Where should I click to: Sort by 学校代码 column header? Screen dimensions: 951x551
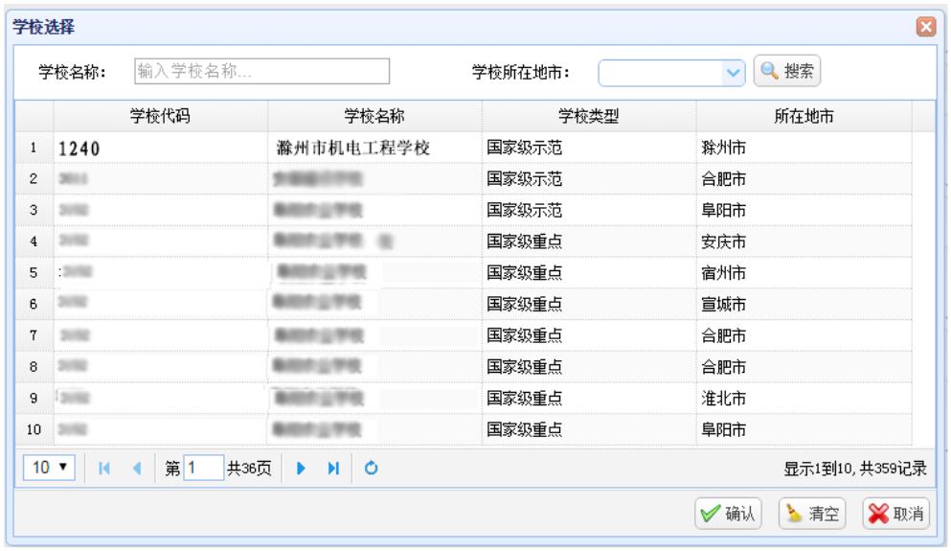[x=160, y=117]
